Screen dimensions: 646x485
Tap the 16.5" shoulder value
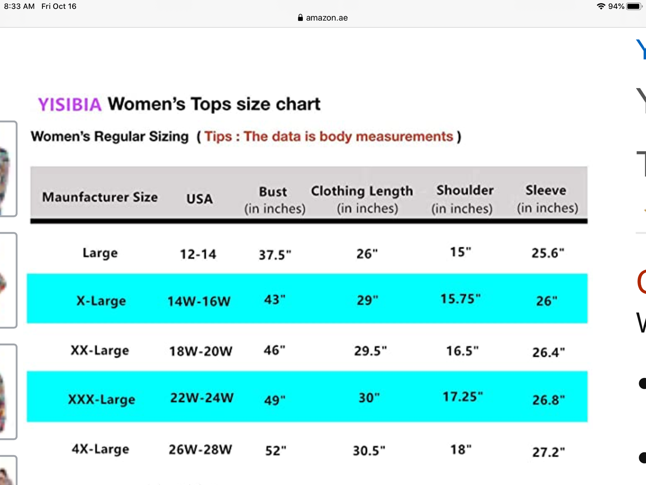[462, 351]
